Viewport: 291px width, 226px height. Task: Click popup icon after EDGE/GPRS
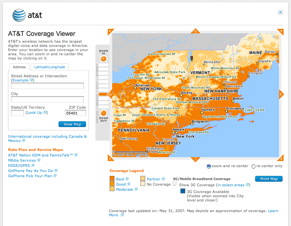(x=33, y=165)
